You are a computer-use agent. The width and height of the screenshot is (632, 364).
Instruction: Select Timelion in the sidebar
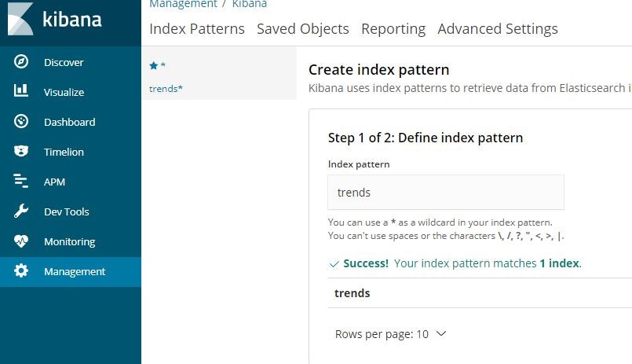point(64,153)
